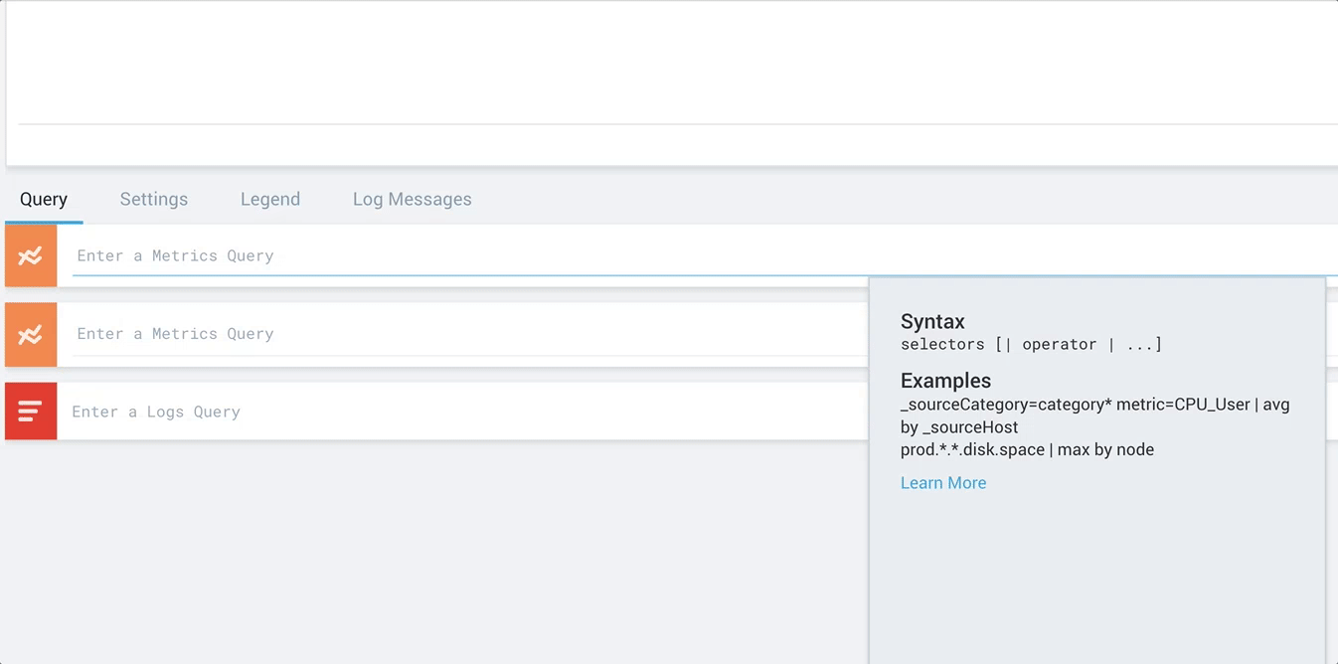Open the Legend tab
Screen dimensions: 1338x664
(270, 199)
